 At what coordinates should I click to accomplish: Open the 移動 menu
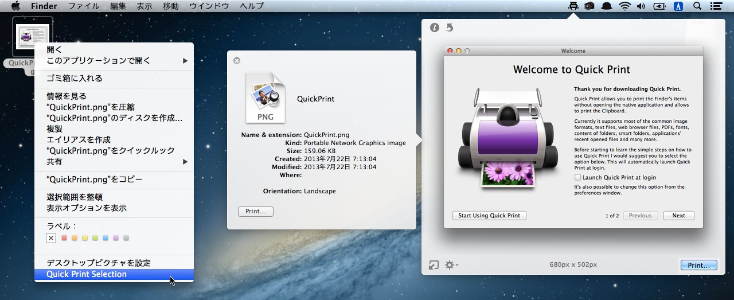171,6
